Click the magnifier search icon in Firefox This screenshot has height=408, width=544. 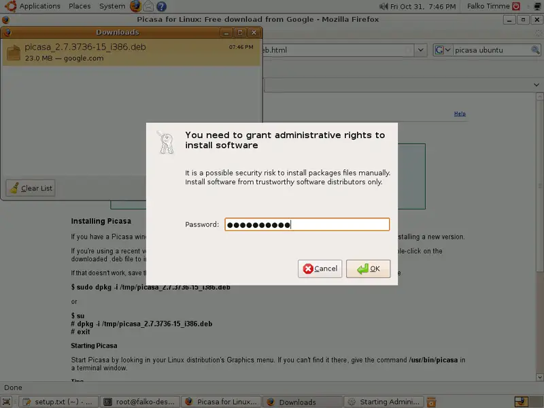(x=535, y=50)
